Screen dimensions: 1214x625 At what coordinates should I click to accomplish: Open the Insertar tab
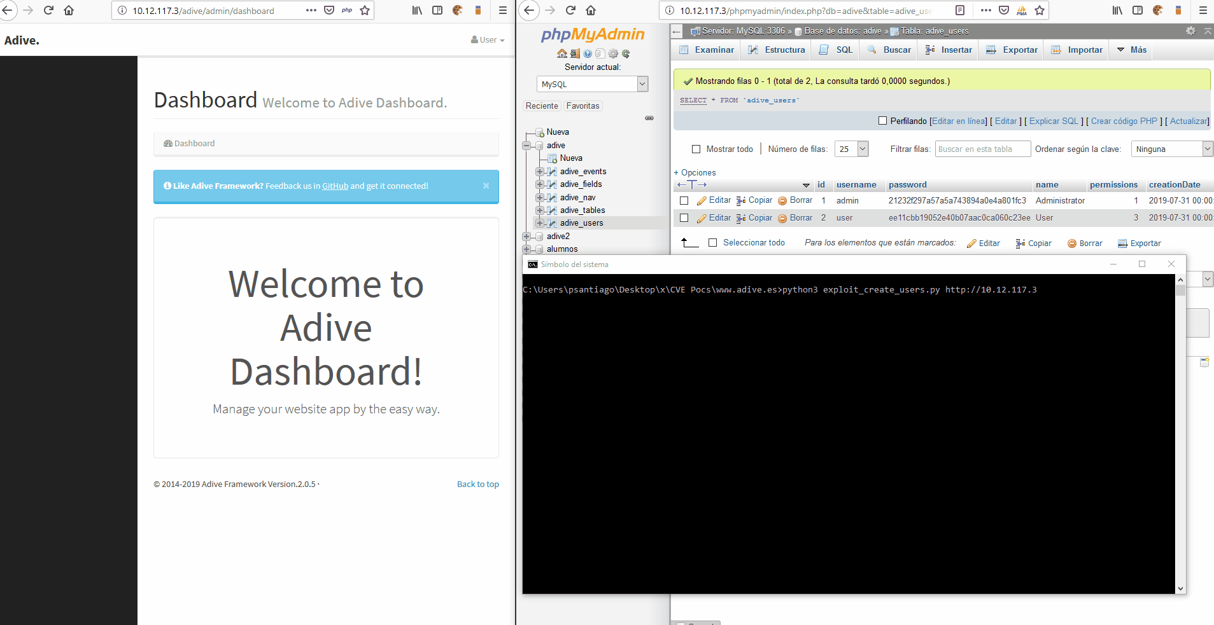[949, 50]
